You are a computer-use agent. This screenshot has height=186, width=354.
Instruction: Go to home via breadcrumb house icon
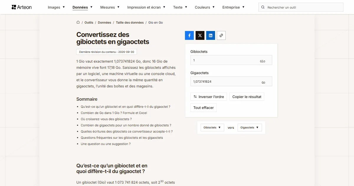(x=78, y=22)
